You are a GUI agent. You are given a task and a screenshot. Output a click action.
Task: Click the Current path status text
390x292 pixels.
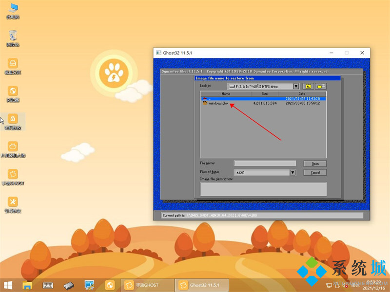point(210,215)
